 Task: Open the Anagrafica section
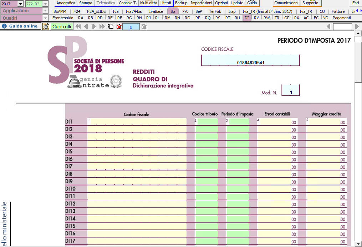(x=66, y=3)
